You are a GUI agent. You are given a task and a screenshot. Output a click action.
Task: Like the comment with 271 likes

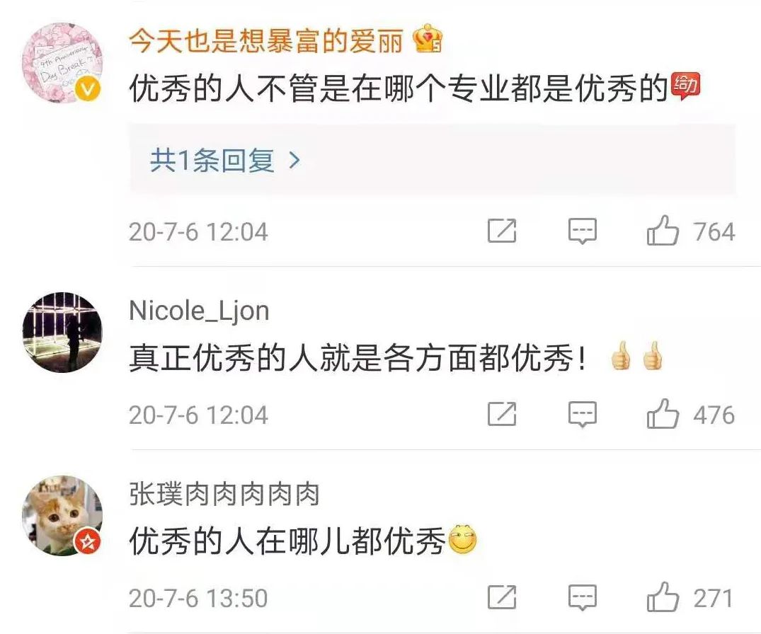(663, 597)
